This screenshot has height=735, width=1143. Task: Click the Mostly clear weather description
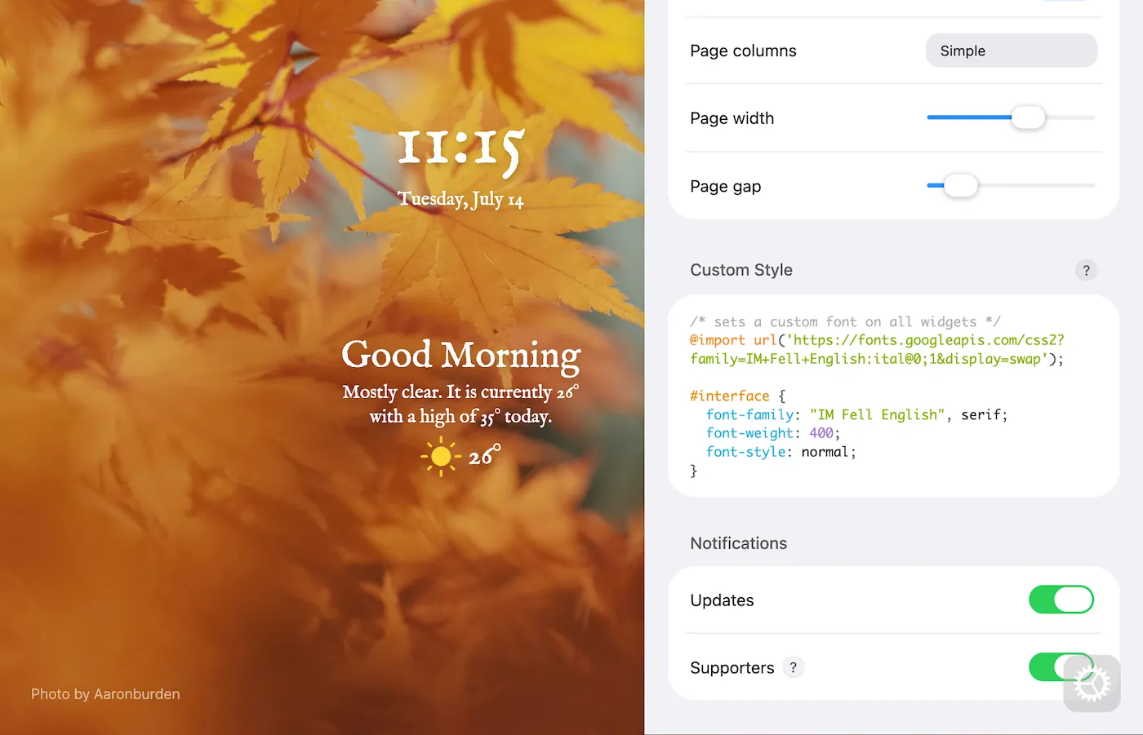tap(460, 405)
